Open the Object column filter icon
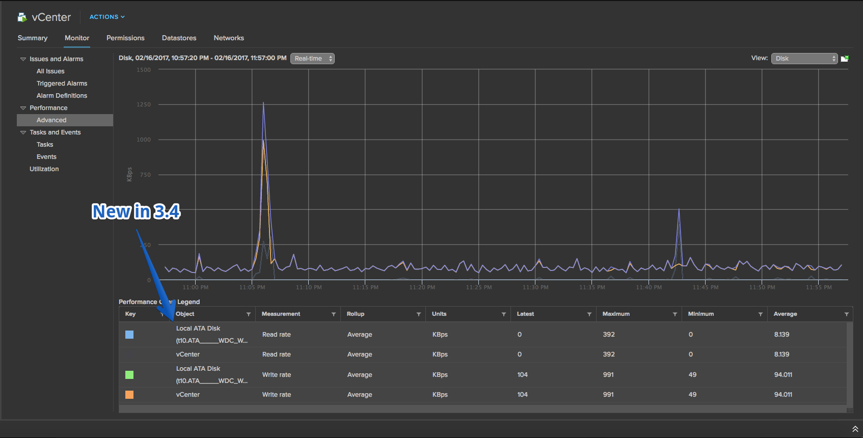The image size is (863, 438). point(249,314)
